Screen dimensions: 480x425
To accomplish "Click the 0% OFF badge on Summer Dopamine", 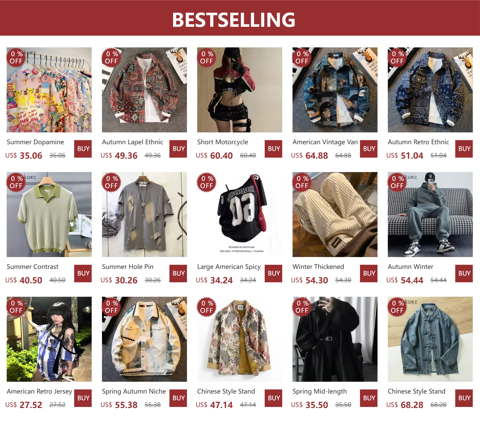I will click(x=16, y=57).
